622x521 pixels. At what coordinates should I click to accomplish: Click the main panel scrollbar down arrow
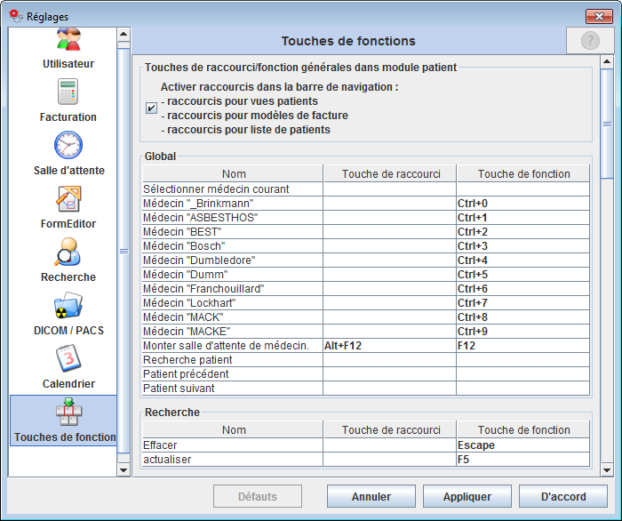[x=607, y=469]
